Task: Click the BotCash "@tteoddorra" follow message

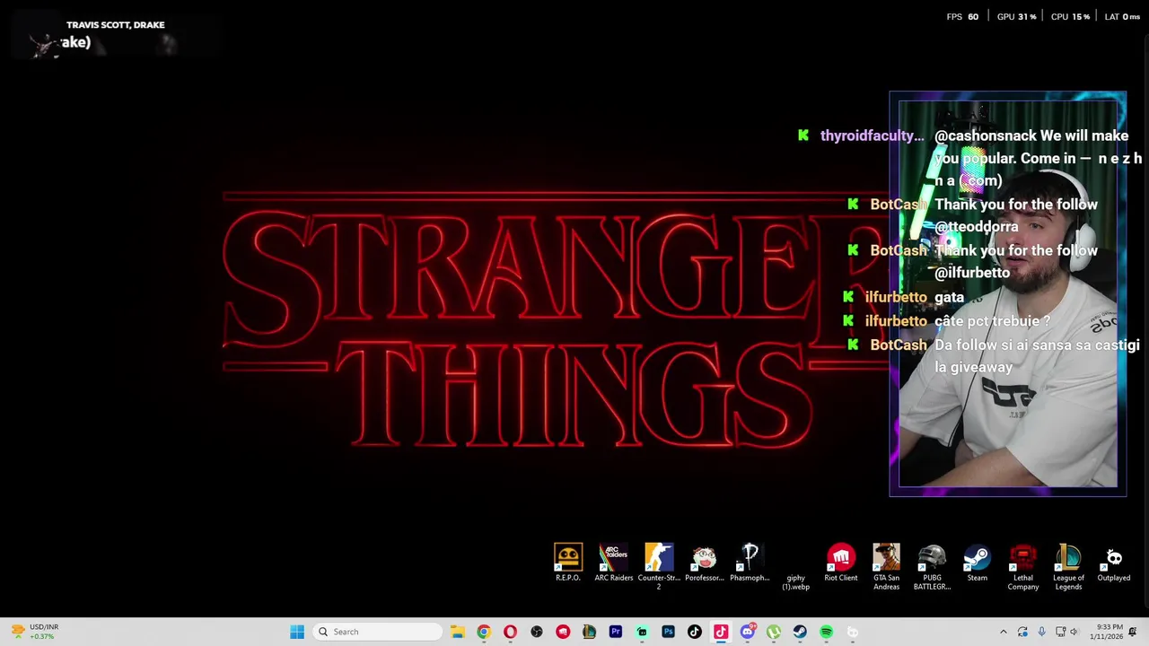Action: pos(1016,215)
